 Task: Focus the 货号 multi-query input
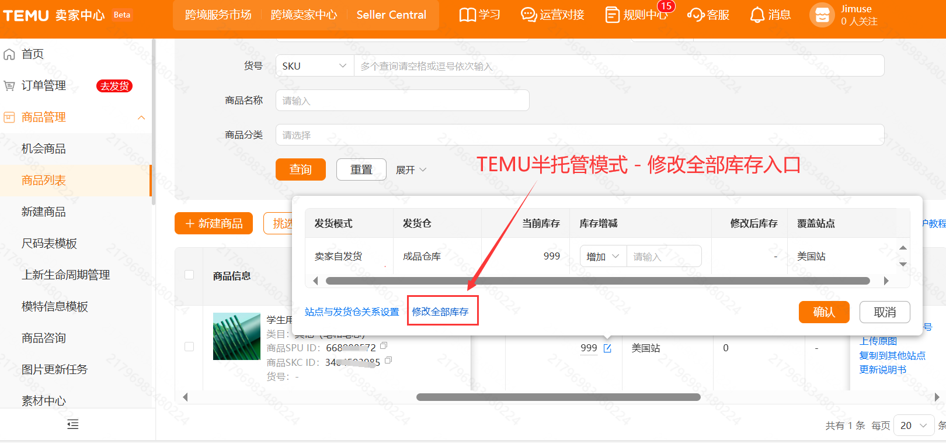[619, 66]
